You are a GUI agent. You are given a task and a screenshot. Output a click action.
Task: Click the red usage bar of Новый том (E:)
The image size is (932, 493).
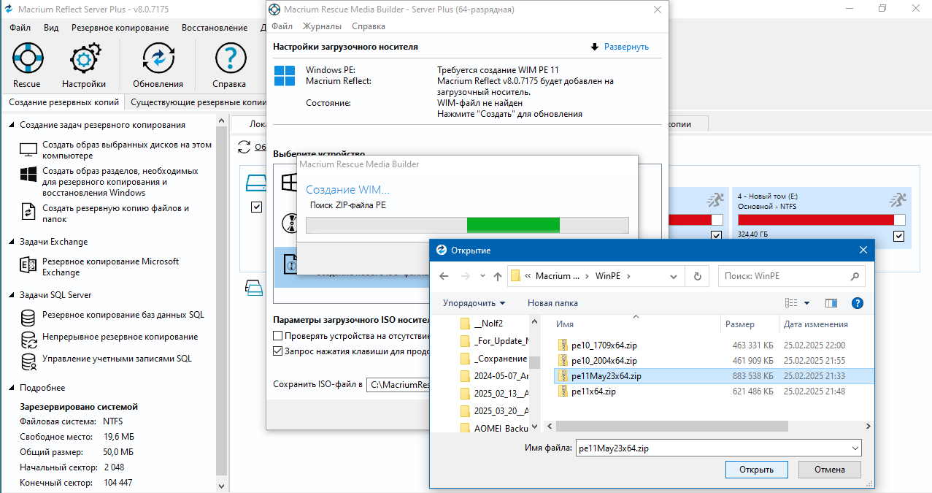pos(816,220)
